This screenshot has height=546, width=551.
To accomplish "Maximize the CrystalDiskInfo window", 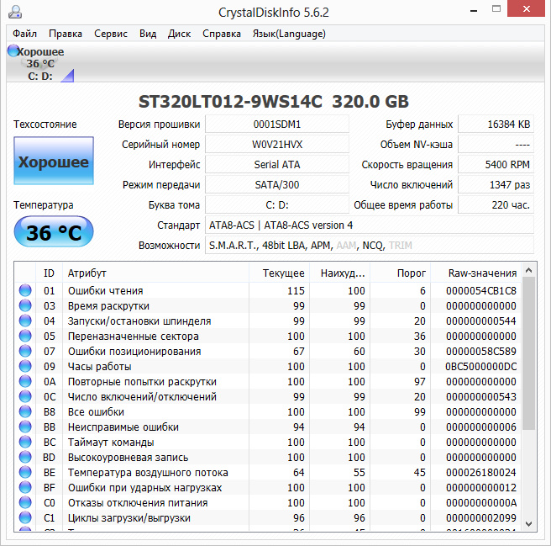I will (496, 9).
